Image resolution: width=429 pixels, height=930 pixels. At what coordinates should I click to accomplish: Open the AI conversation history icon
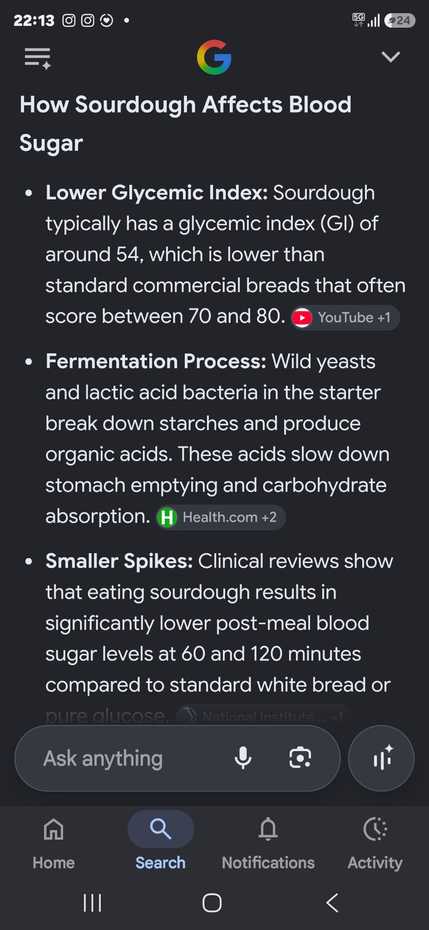tap(37, 58)
